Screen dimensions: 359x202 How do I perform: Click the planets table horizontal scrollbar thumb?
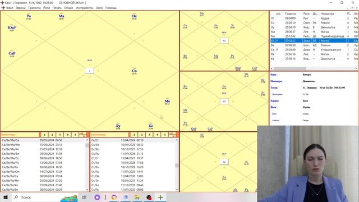point(289,68)
